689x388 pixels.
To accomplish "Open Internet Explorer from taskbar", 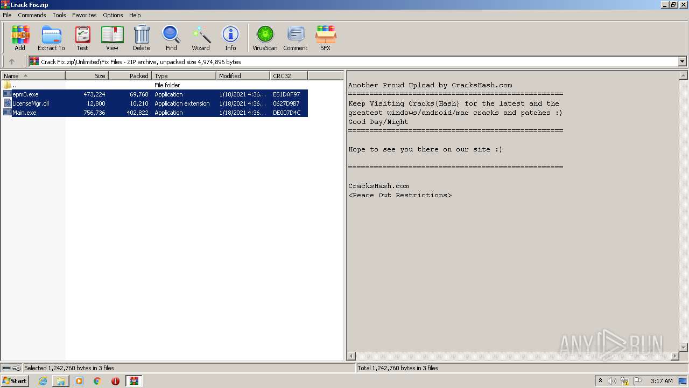I will [43, 381].
